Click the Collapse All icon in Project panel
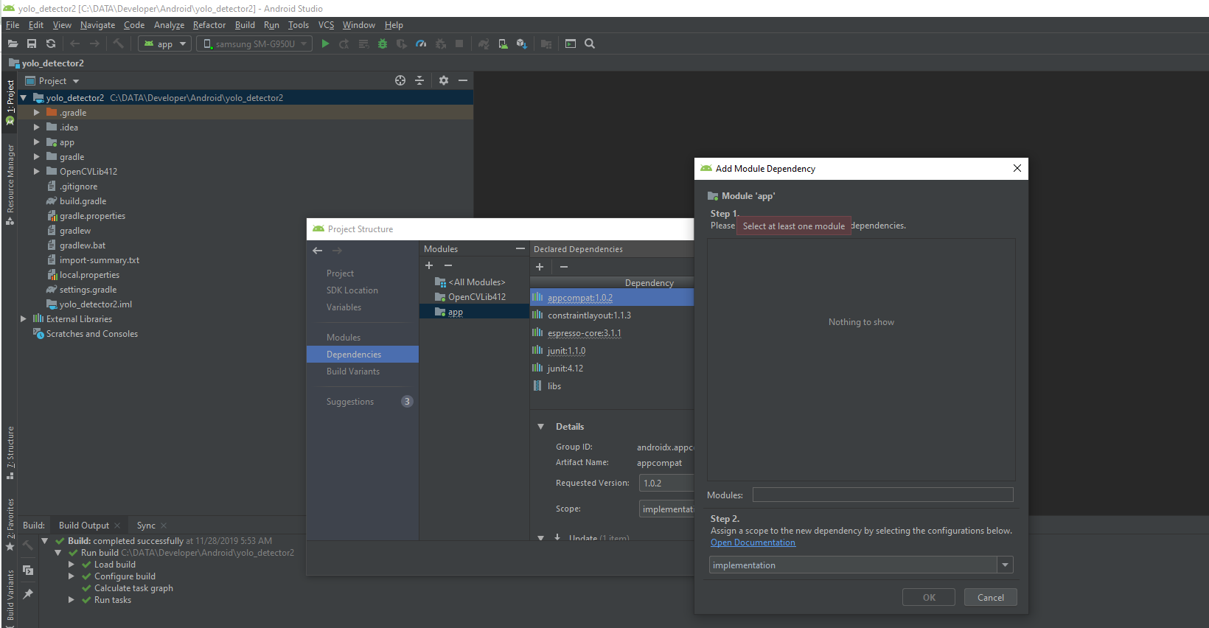1209x628 pixels. (x=419, y=80)
